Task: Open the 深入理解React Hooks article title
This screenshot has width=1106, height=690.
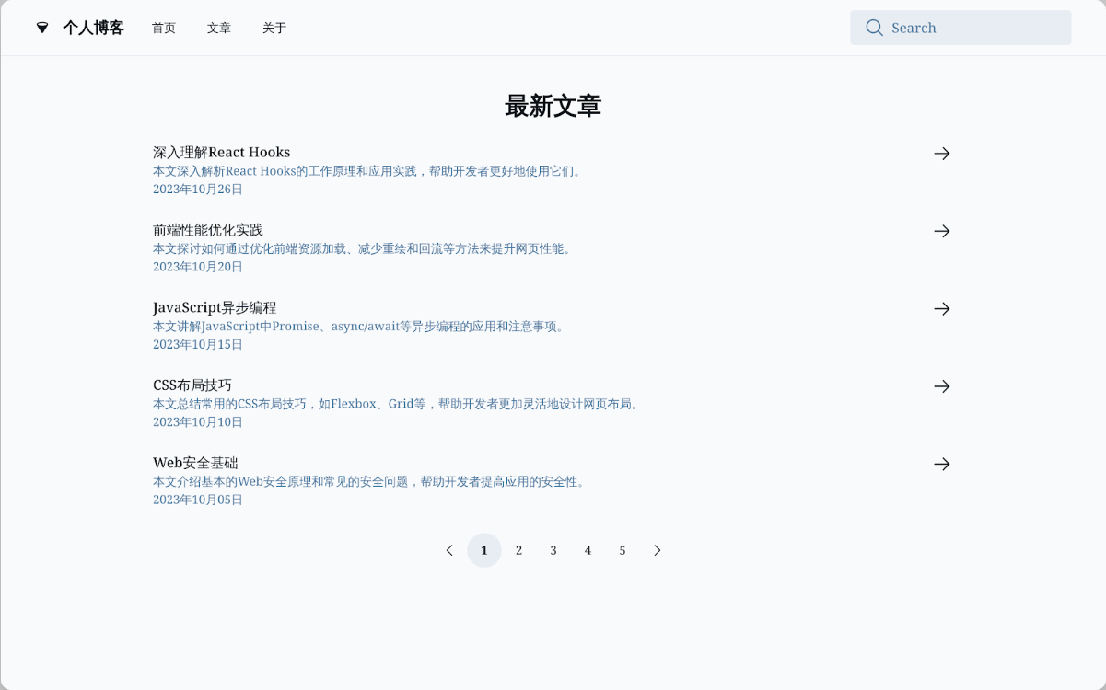Action: pos(221,152)
